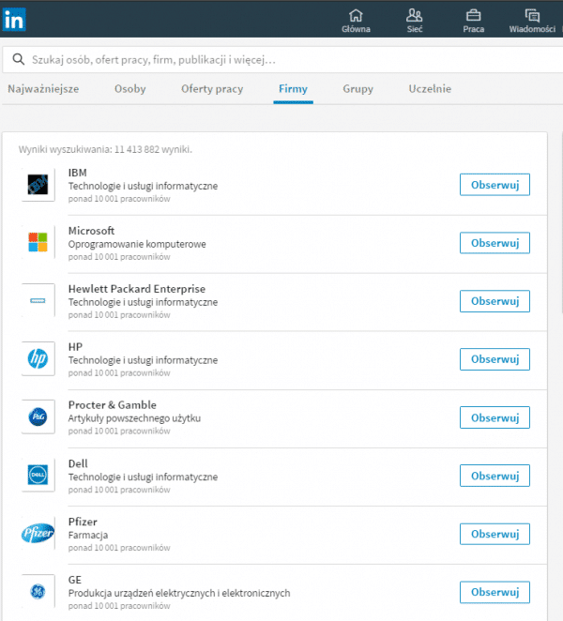Click the LinkedIn logo icon
The width and height of the screenshot is (563, 621).
(x=14, y=20)
